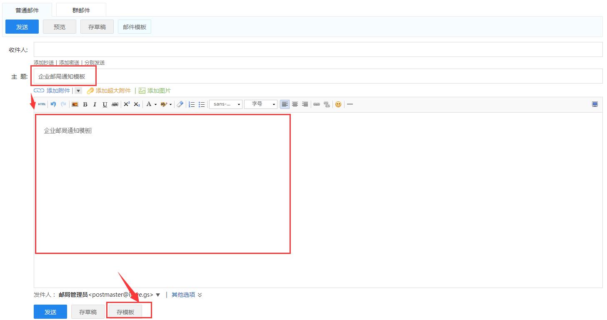Open 邮件模板 templates
Viewport: 607px width, 320px height.
click(x=135, y=27)
